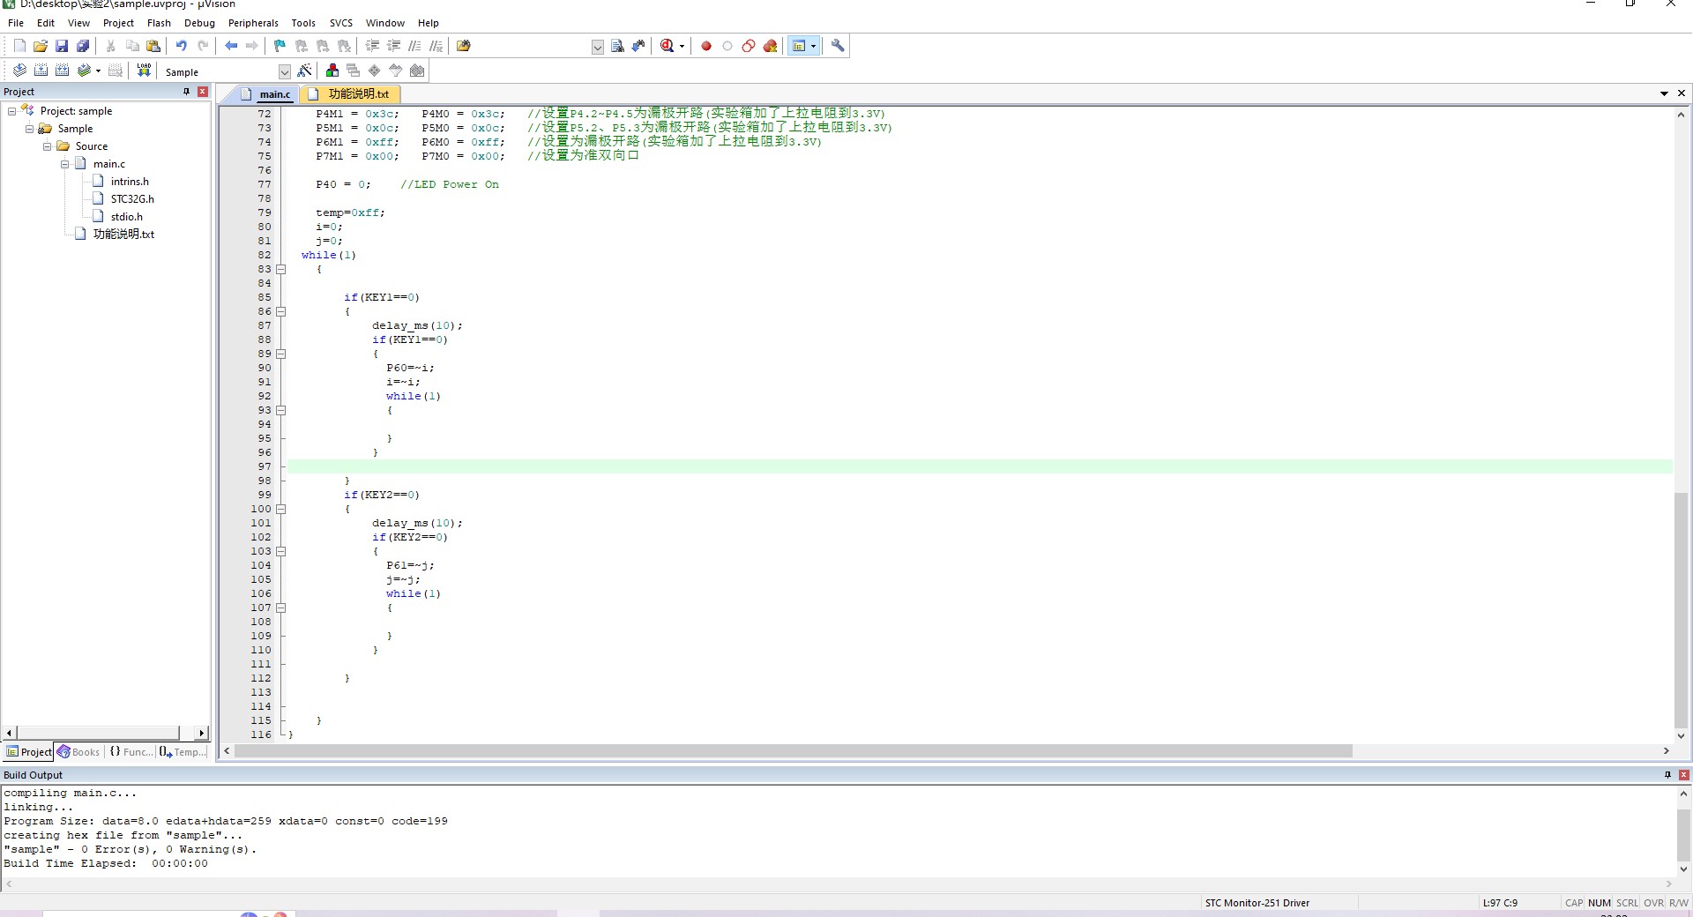Click the Project panel scroll right arrow
Viewport: 1693px width, 917px height.
[202, 734]
